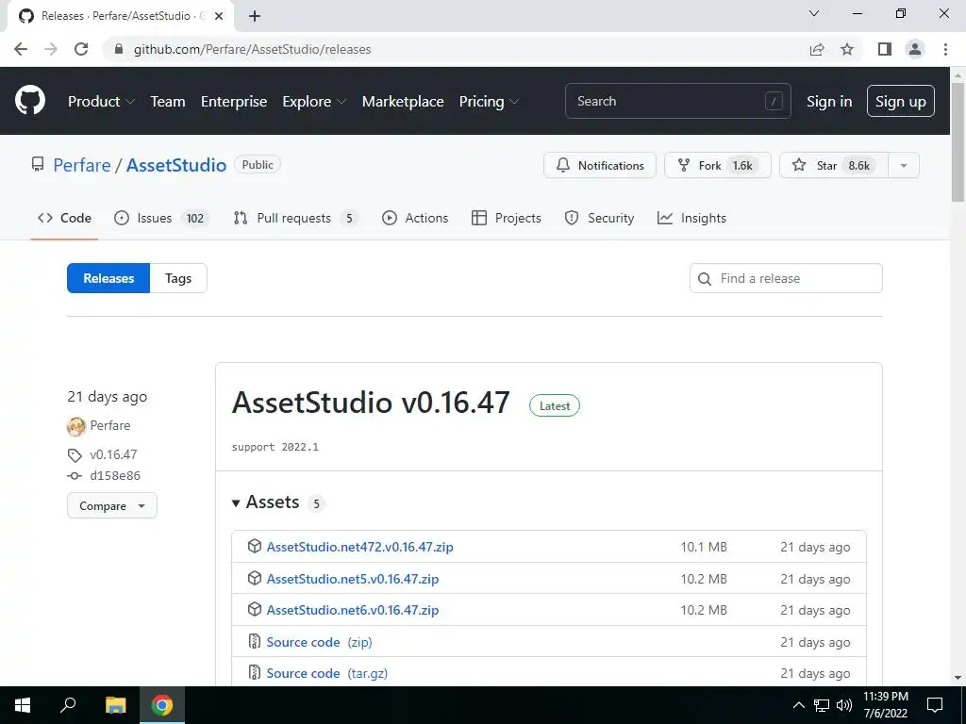
Task: Open the Compare dropdown
Action: point(111,506)
